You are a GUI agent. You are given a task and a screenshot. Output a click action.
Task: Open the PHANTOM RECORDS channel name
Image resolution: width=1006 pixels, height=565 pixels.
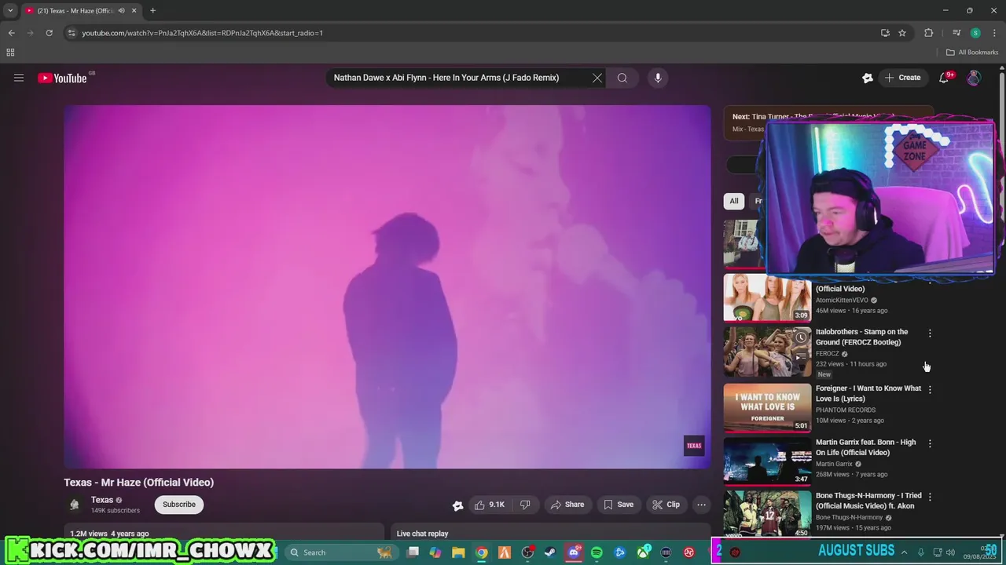point(845,410)
